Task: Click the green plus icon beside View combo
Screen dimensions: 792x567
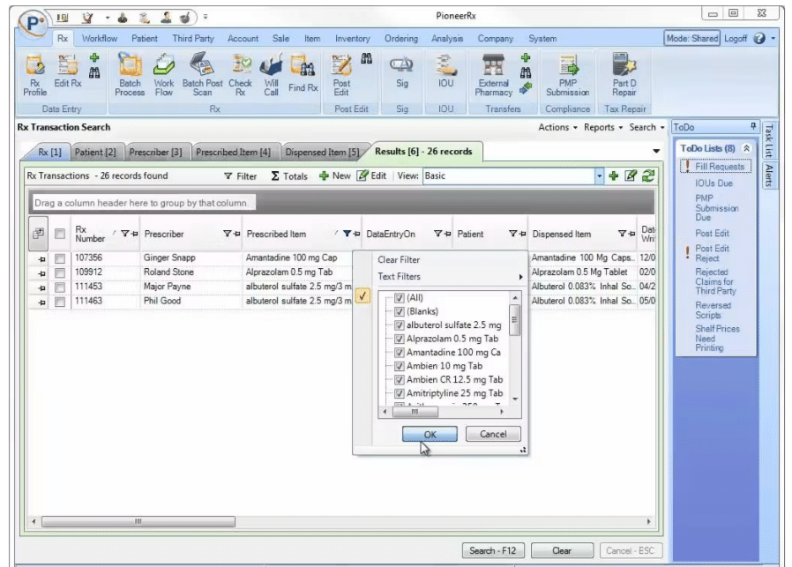Action: (614, 175)
